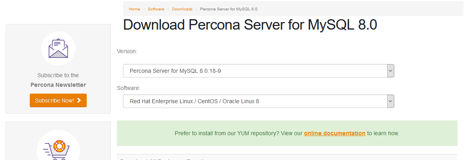Click the current breadcrumb Percona Server for MySQL 8.0
472x160 pixels.
coord(229,9)
